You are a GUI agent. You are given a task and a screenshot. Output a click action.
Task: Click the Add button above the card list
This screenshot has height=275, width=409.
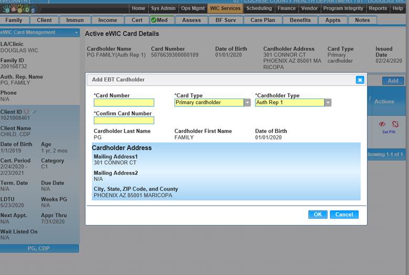click(x=393, y=81)
